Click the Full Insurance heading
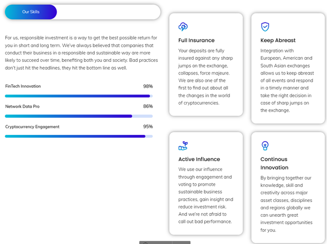The image size is (327, 244). 196,40
